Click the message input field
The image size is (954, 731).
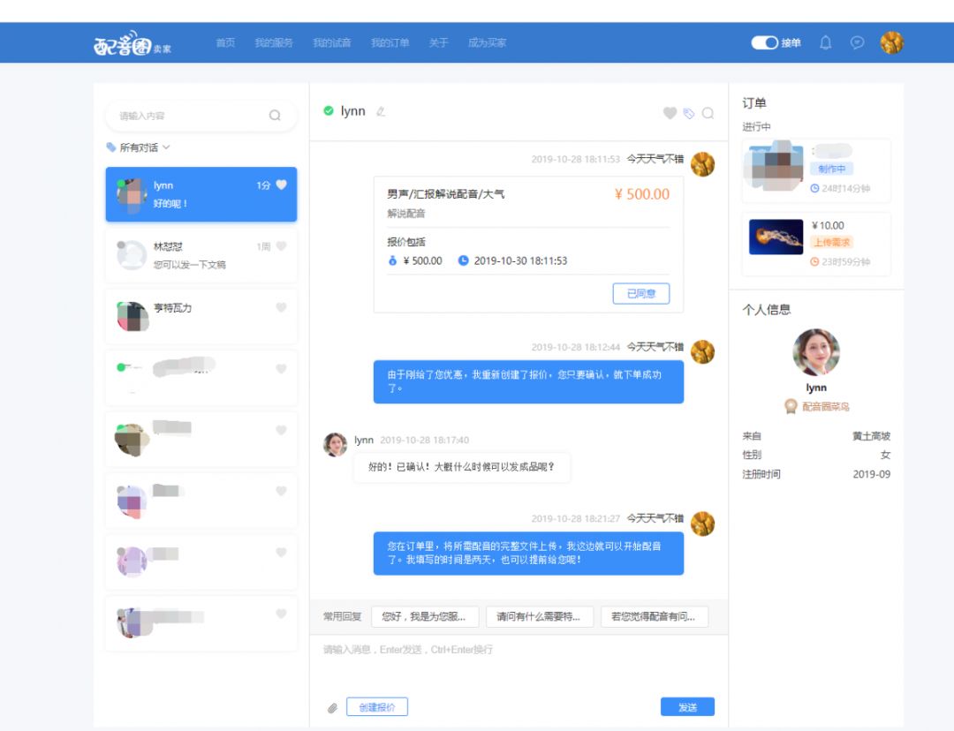click(x=519, y=665)
